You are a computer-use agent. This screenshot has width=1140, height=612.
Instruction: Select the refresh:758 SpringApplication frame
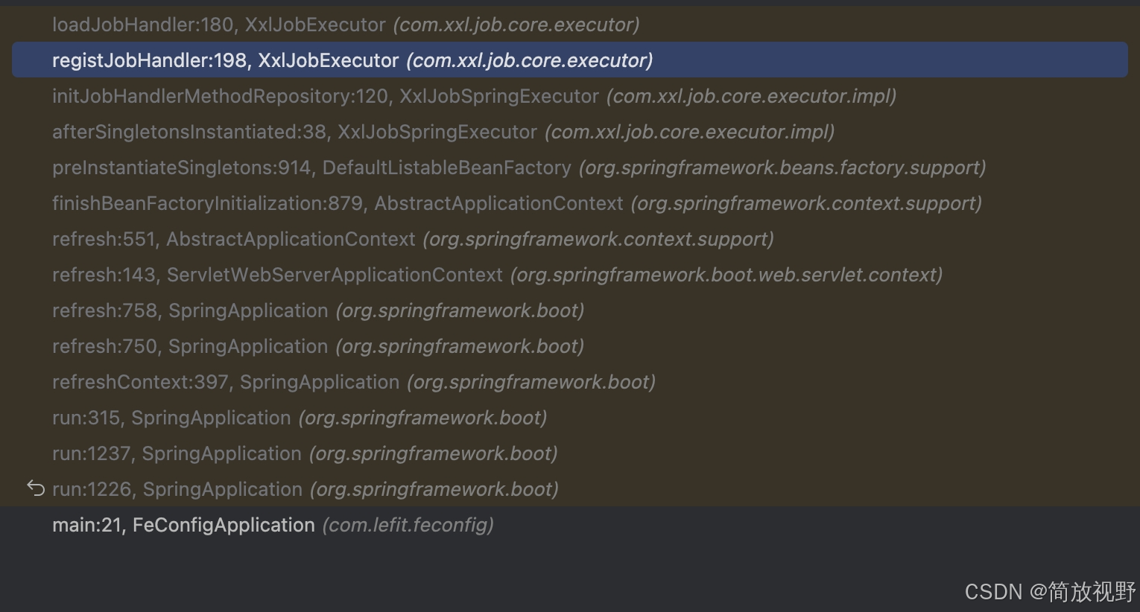click(x=189, y=310)
